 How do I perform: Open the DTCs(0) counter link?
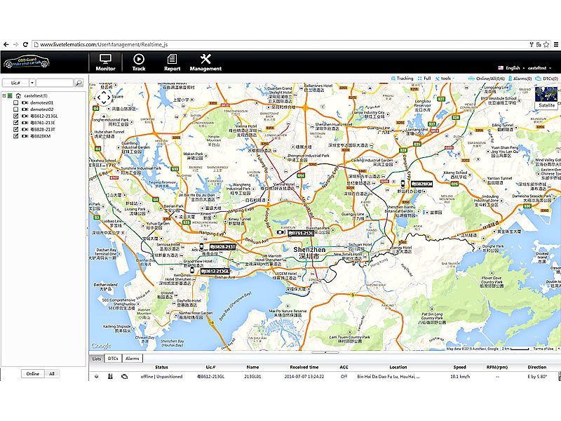click(547, 79)
